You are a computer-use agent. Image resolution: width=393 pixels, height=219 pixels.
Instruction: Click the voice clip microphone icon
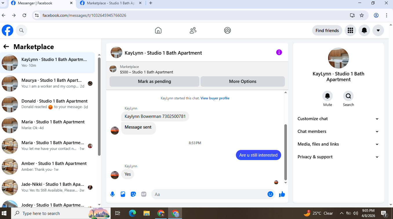tap(112, 194)
